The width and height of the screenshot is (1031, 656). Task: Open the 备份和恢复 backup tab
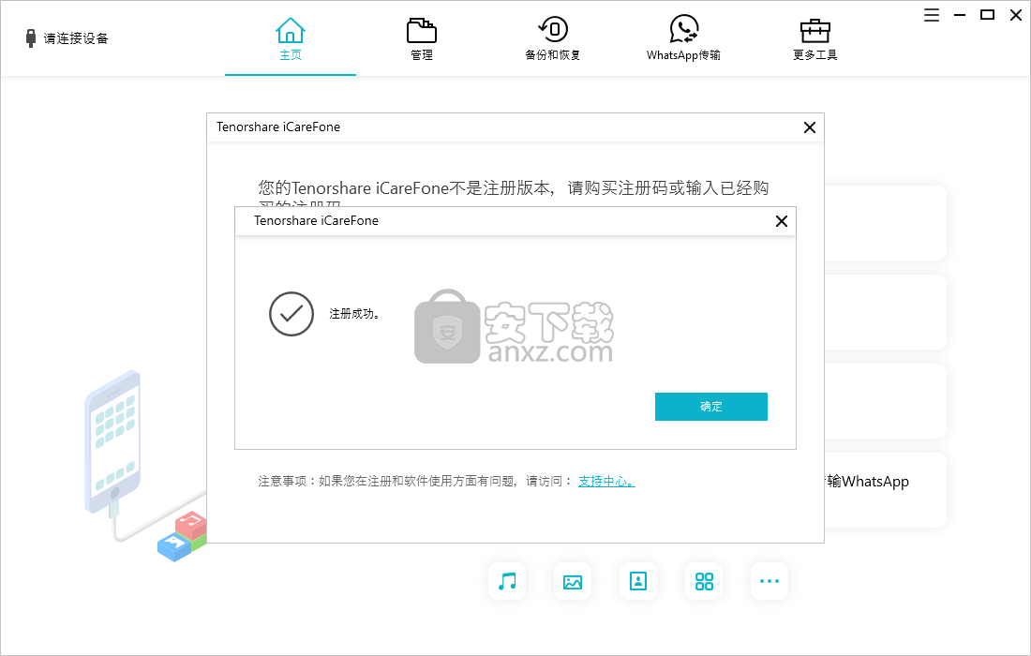tap(553, 39)
